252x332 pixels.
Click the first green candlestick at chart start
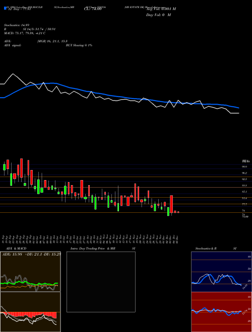tap(4, 167)
